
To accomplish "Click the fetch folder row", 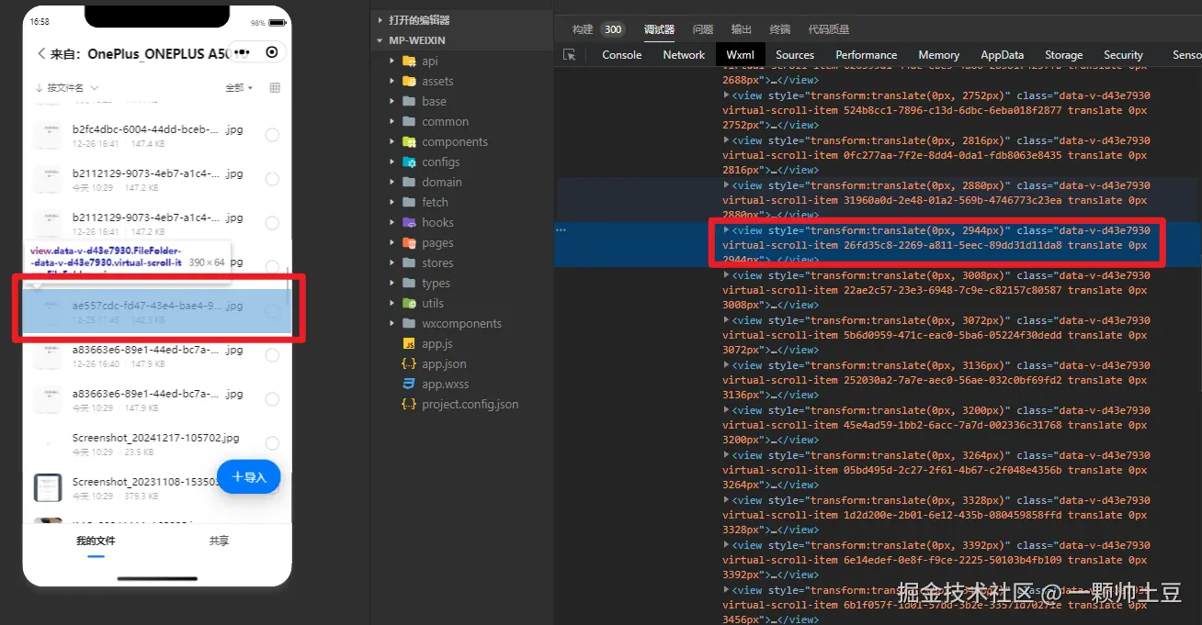I will tap(461, 202).
